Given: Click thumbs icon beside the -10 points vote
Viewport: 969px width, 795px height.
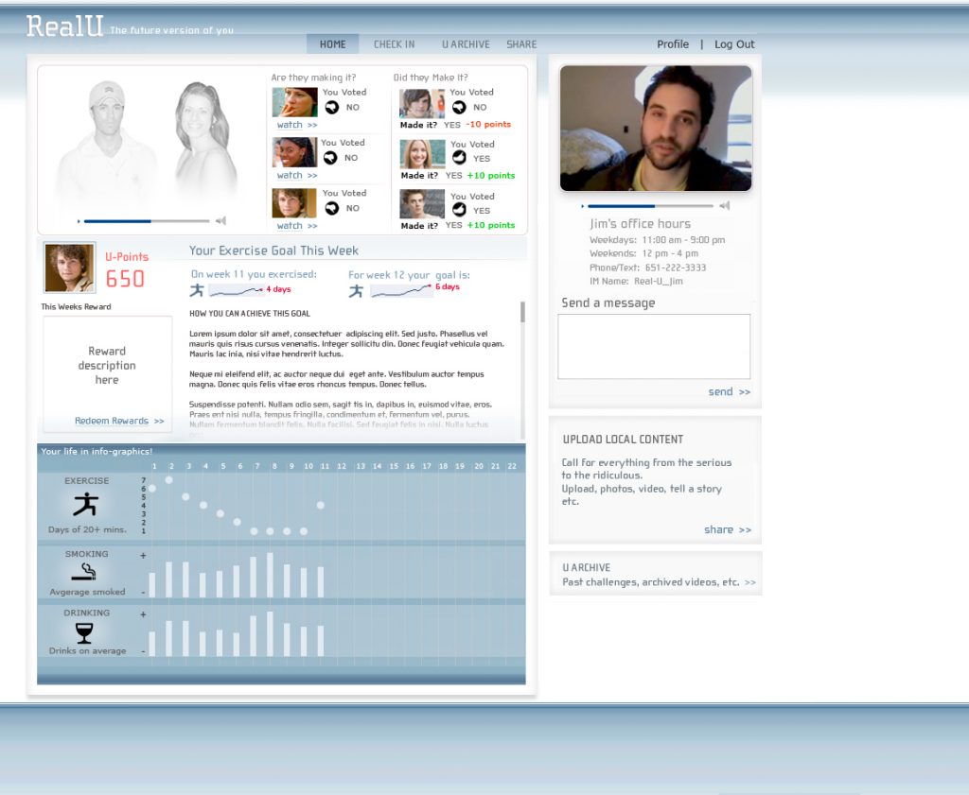Looking at the screenshot, I should point(459,107).
